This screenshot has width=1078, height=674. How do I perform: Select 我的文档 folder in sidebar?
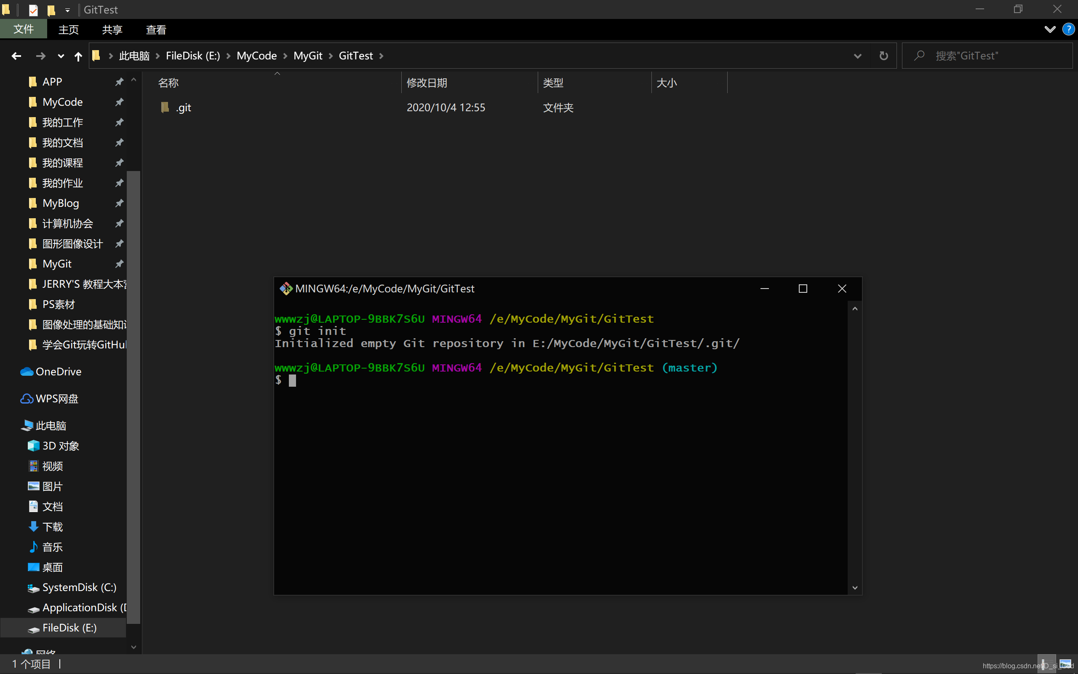[62, 143]
